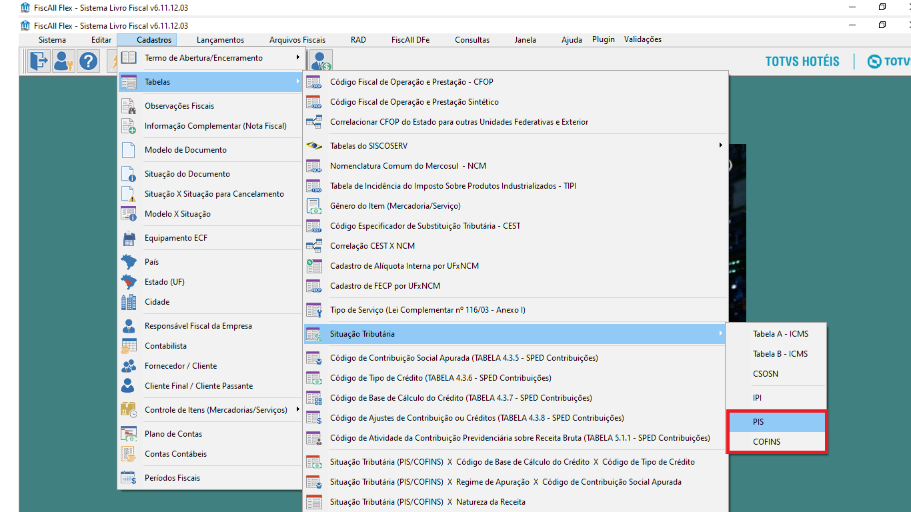This screenshot has height=512, width=911.
Task: Expand Controle de Itens (Mercadorias/Serviços) submenu
Action: pyautogui.click(x=210, y=410)
